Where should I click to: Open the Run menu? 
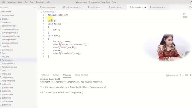coord(31,2)
